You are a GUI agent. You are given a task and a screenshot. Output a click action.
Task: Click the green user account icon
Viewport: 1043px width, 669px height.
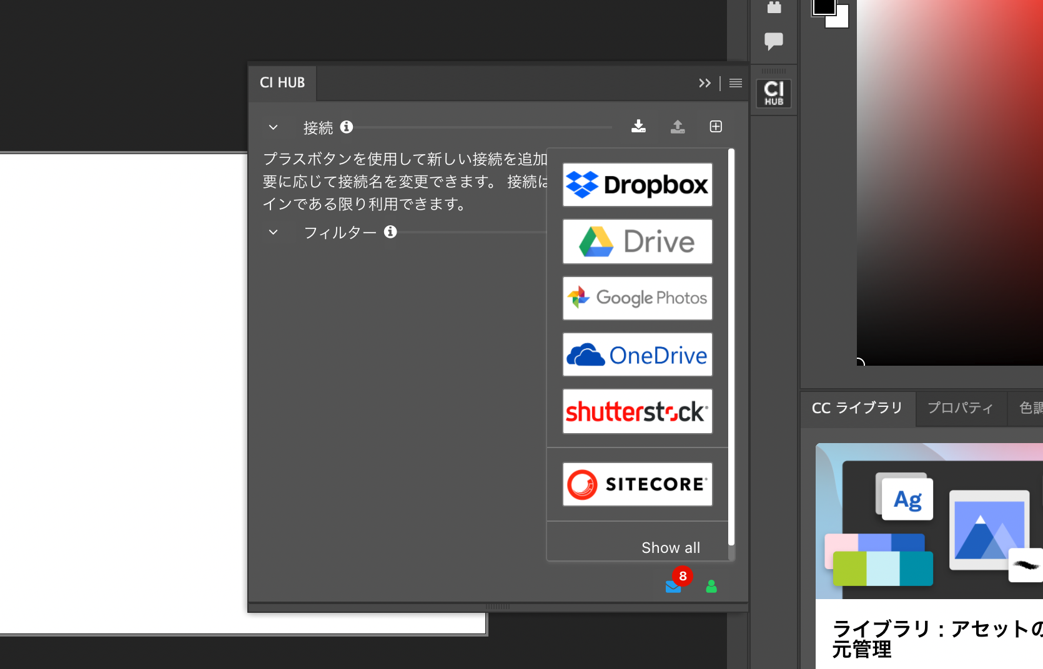click(711, 586)
